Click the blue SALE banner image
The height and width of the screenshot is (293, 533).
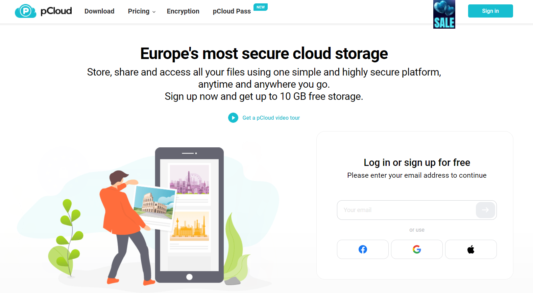tap(444, 14)
